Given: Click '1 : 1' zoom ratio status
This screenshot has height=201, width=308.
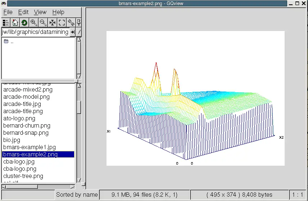Looking at the screenshot, I should 298,195.
